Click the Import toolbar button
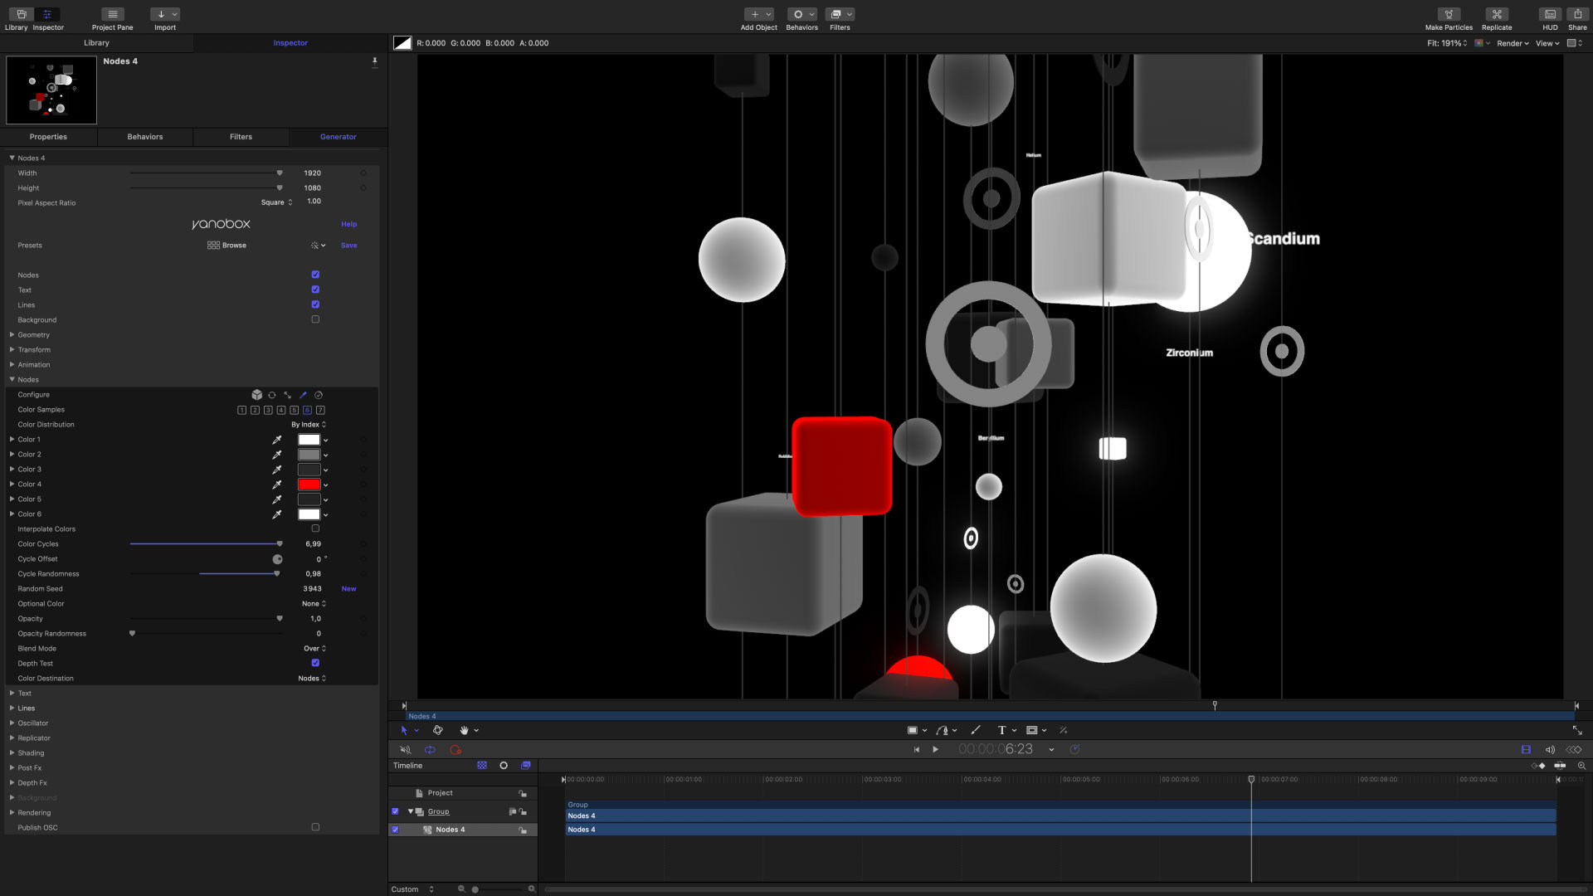The height and width of the screenshot is (896, 1593). click(164, 14)
